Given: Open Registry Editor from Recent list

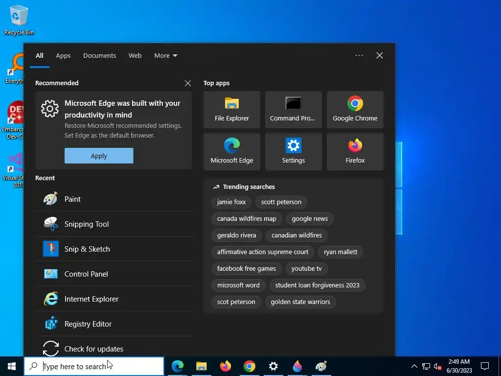Looking at the screenshot, I should (x=114, y=324).
